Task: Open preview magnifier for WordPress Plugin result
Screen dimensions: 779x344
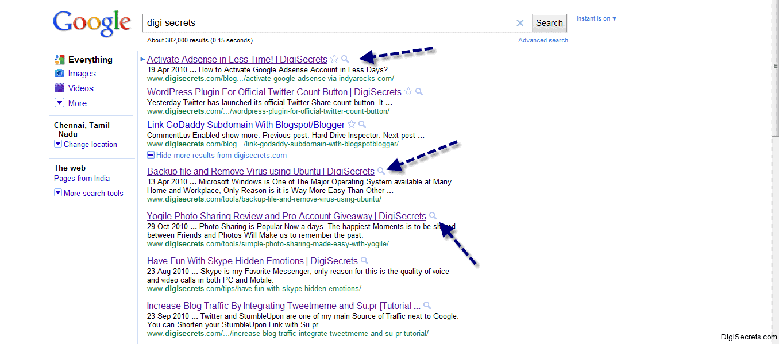Action: point(419,92)
